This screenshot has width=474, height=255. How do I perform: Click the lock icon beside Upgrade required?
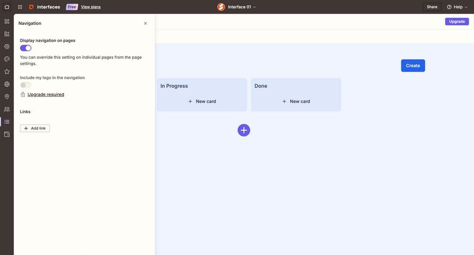(23, 94)
